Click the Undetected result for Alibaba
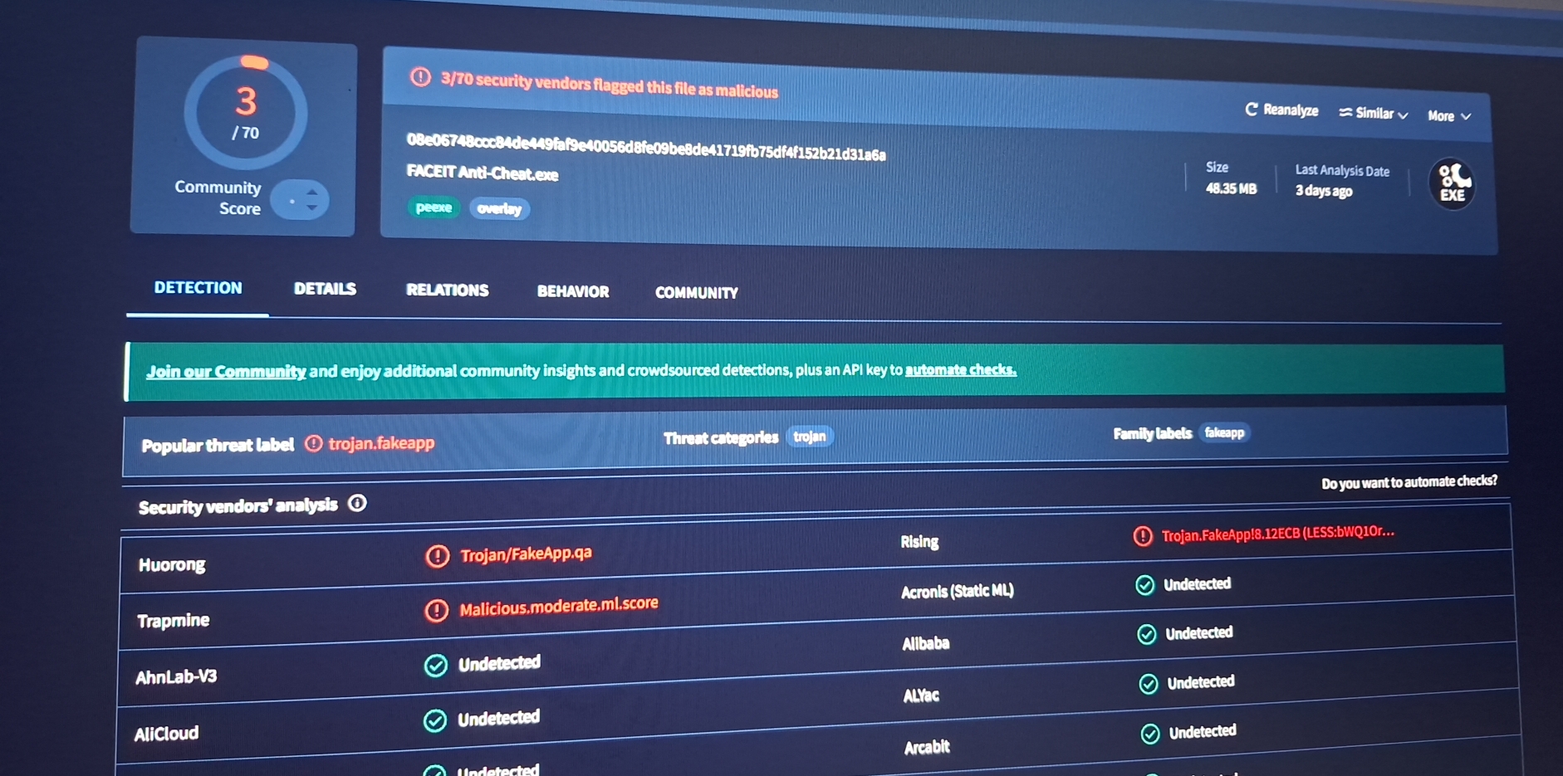The height and width of the screenshot is (776, 1563). click(x=1199, y=633)
